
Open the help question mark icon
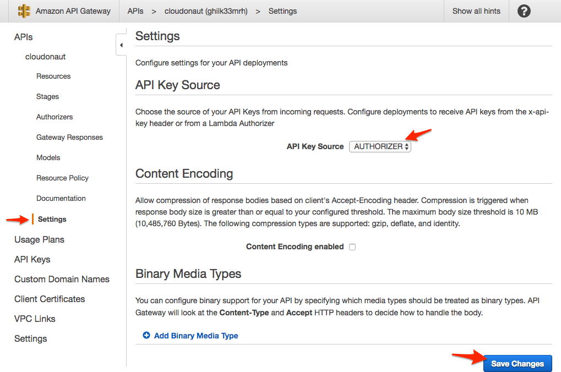(524, 11)
